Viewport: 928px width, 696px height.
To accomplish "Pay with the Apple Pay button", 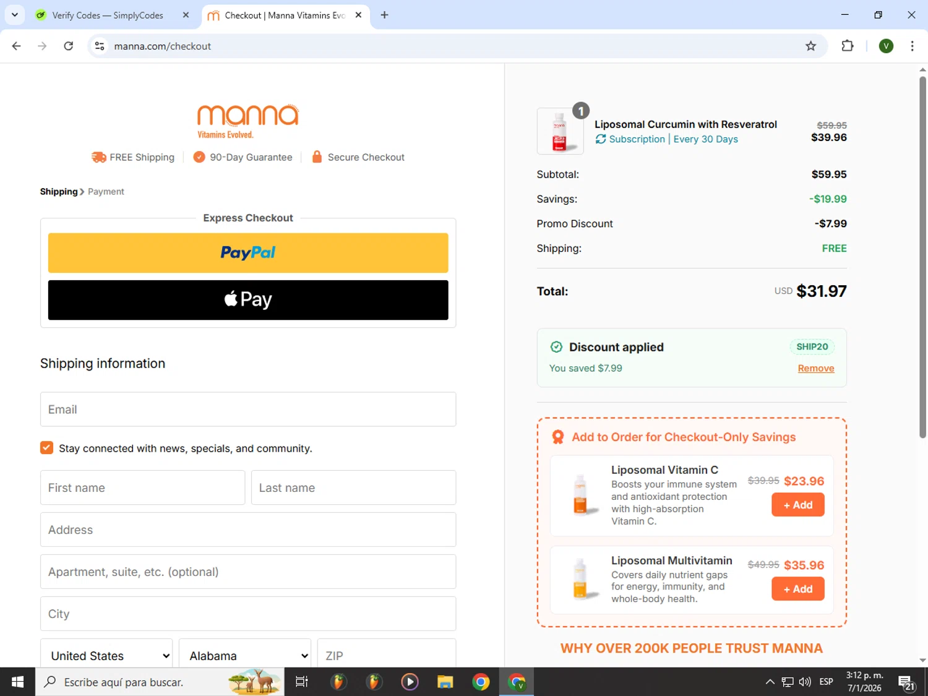I will (248, 300).
